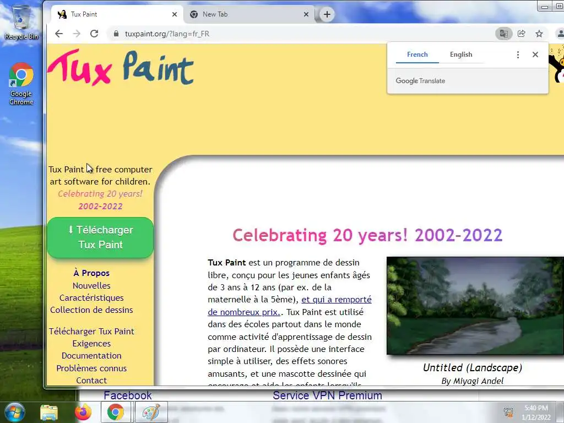Go back to the previous page
564x423 pixels.
[59, 34]
